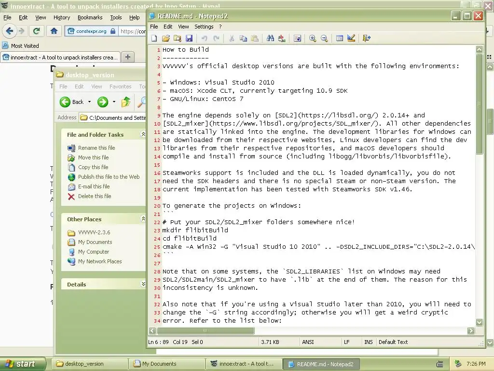Screen dimensions: 494x371
Task: Click the Browse files icon in Notepad2
Action: click(x=178, y=39)
